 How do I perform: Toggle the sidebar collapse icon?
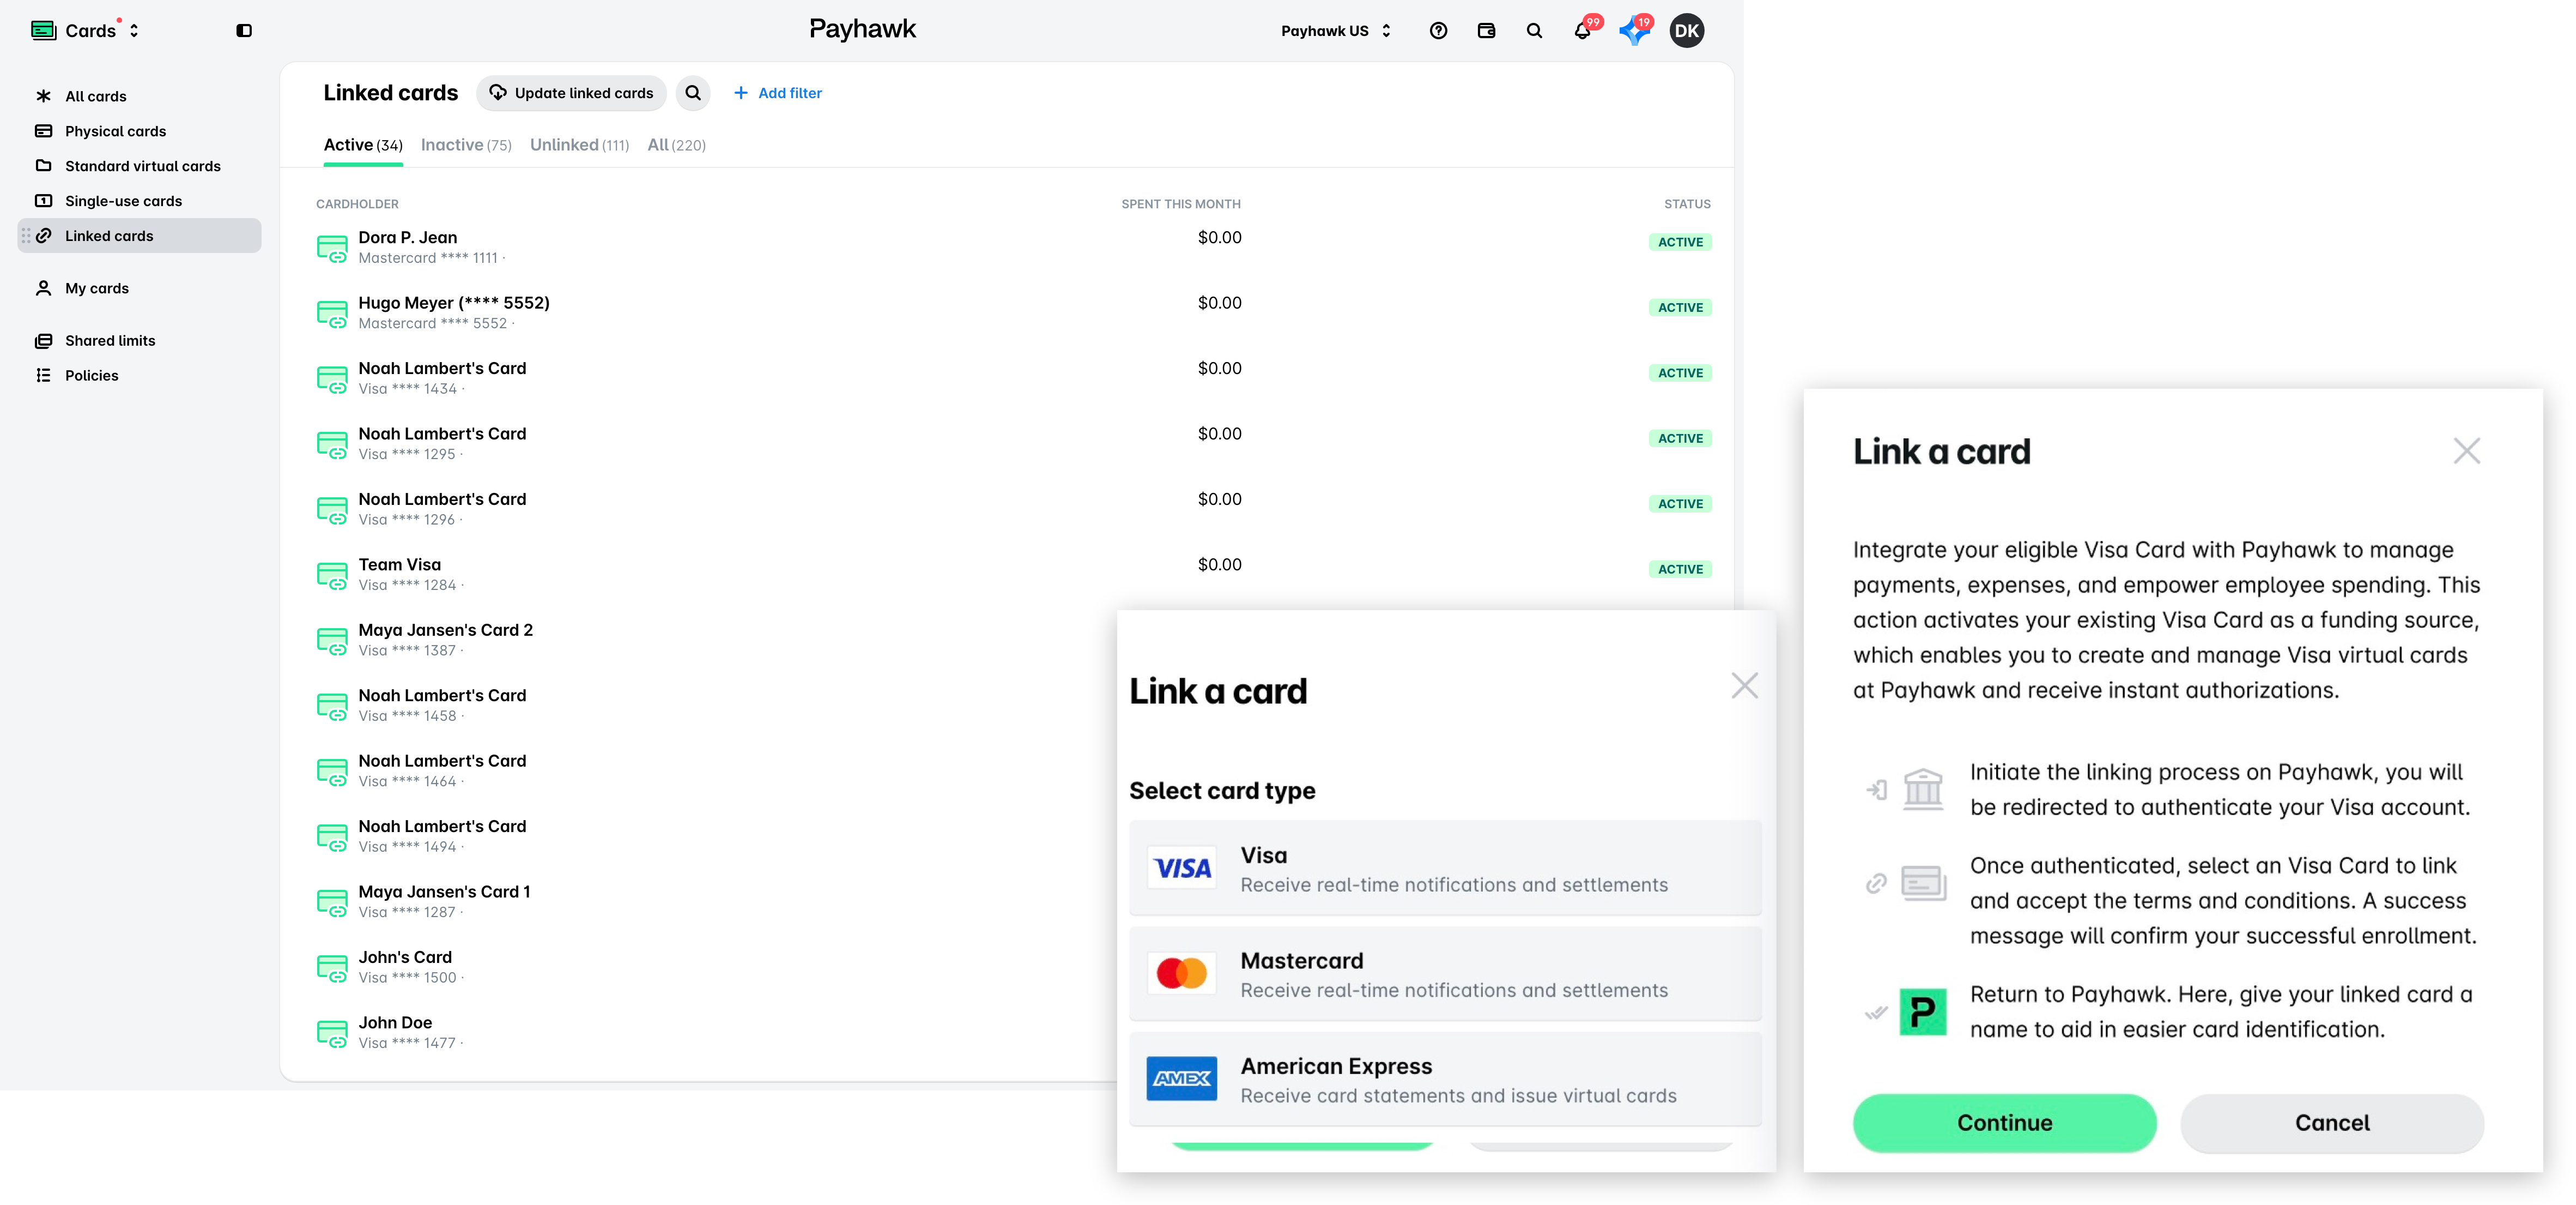click(x=244, y=31)
